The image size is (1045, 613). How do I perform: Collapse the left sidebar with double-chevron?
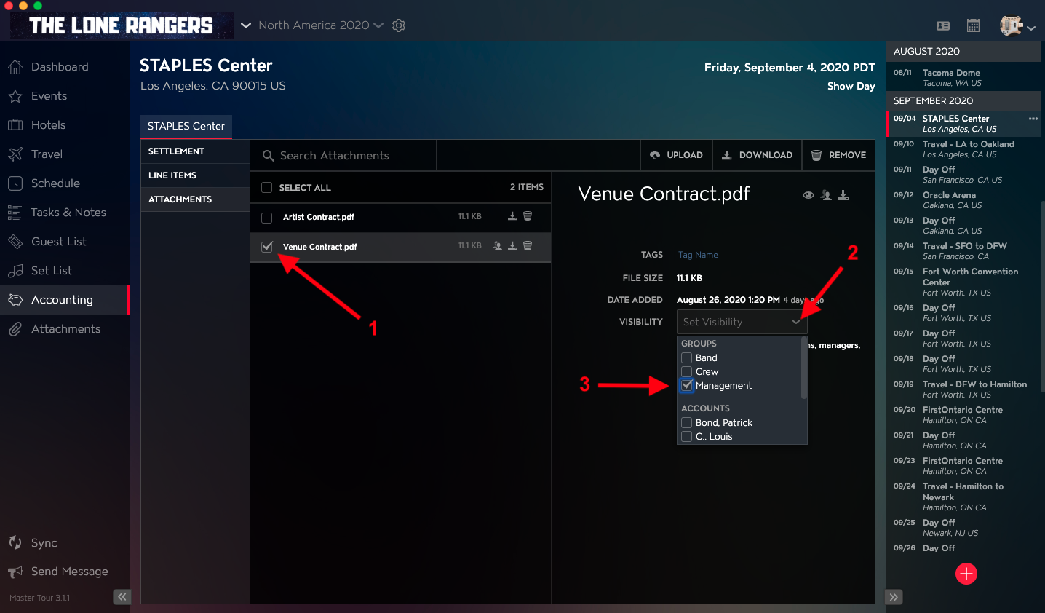[122, 597]
